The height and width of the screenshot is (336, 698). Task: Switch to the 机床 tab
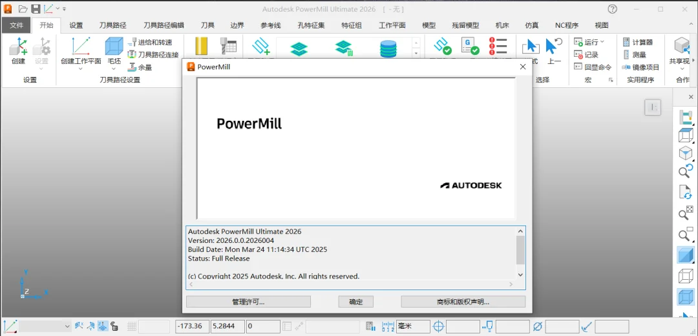tap(502, 25)
